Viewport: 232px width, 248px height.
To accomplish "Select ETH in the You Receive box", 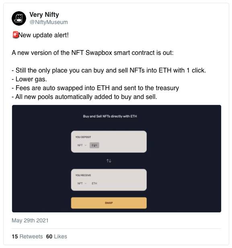I will coord(94,183).
